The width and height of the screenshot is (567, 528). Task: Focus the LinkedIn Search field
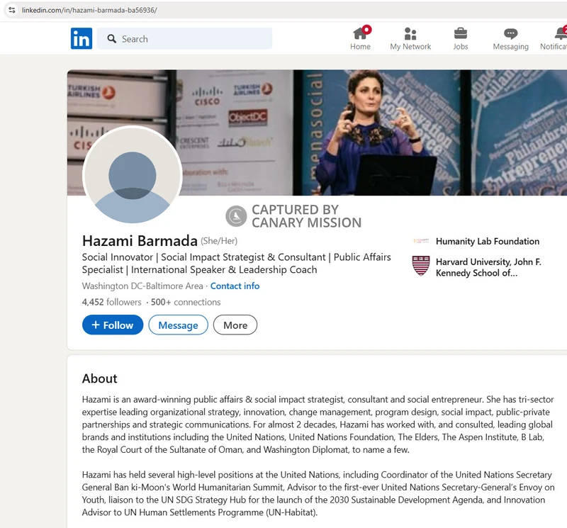[184, 39]
